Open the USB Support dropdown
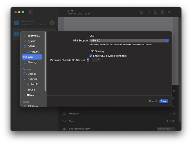Image resolution: width=192 pixels, height=145 pixels. click(129, 41)
